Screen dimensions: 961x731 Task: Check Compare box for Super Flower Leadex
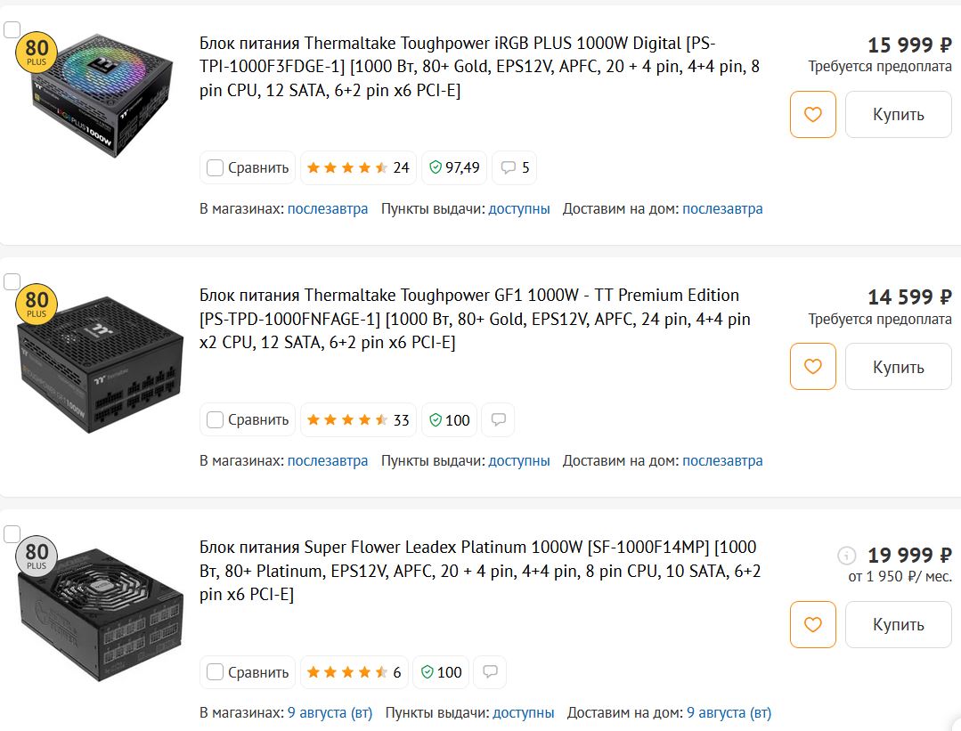coord(215,672)
